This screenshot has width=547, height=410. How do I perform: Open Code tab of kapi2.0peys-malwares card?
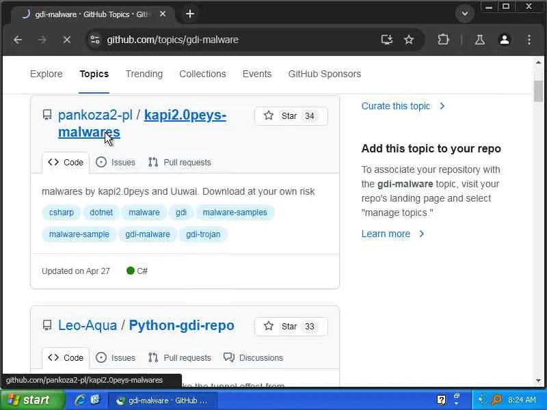click(66, 163)
